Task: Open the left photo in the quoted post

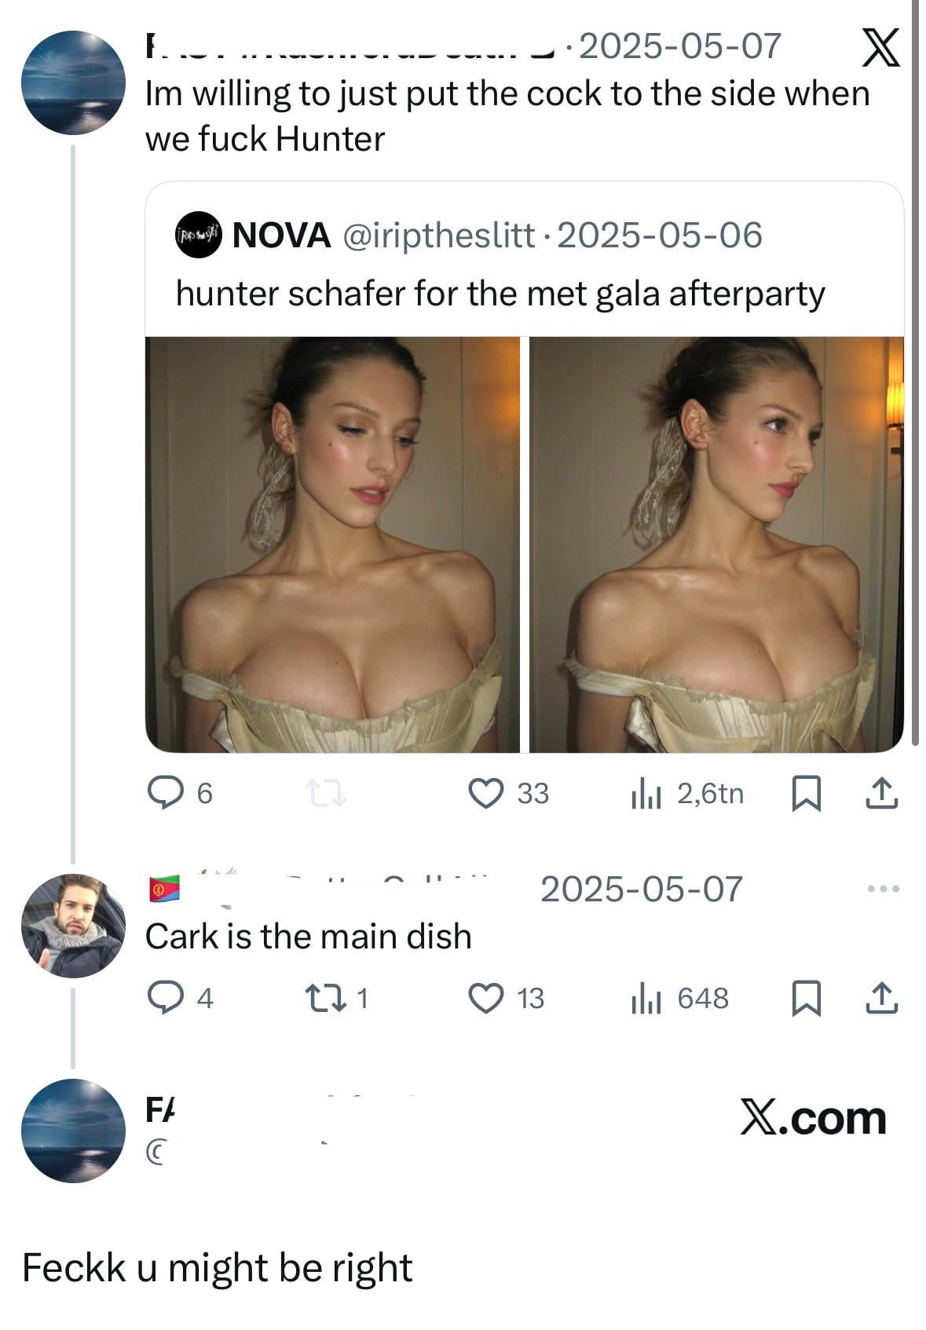Action: pos(332,544)
